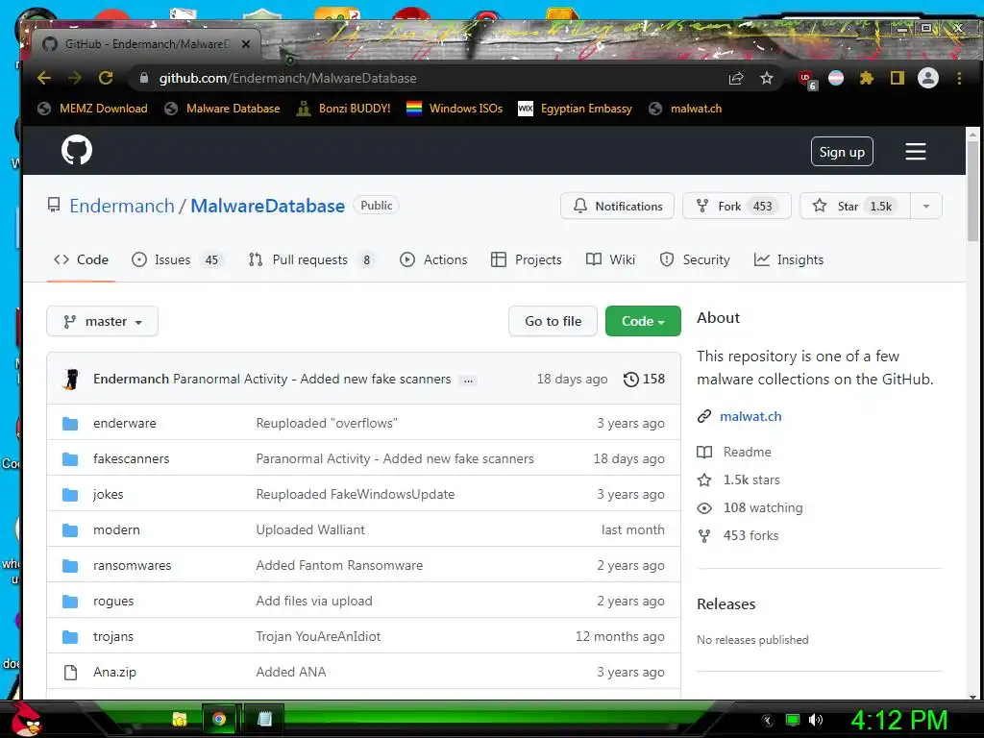Open the Bonzi BUDDY! bookmark

[343, 109]
